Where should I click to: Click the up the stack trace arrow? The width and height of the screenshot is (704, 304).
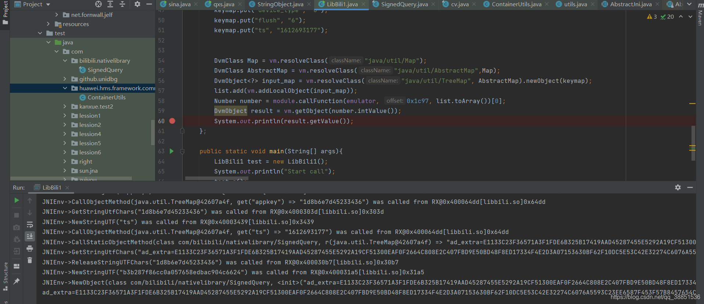pos(30,201)
